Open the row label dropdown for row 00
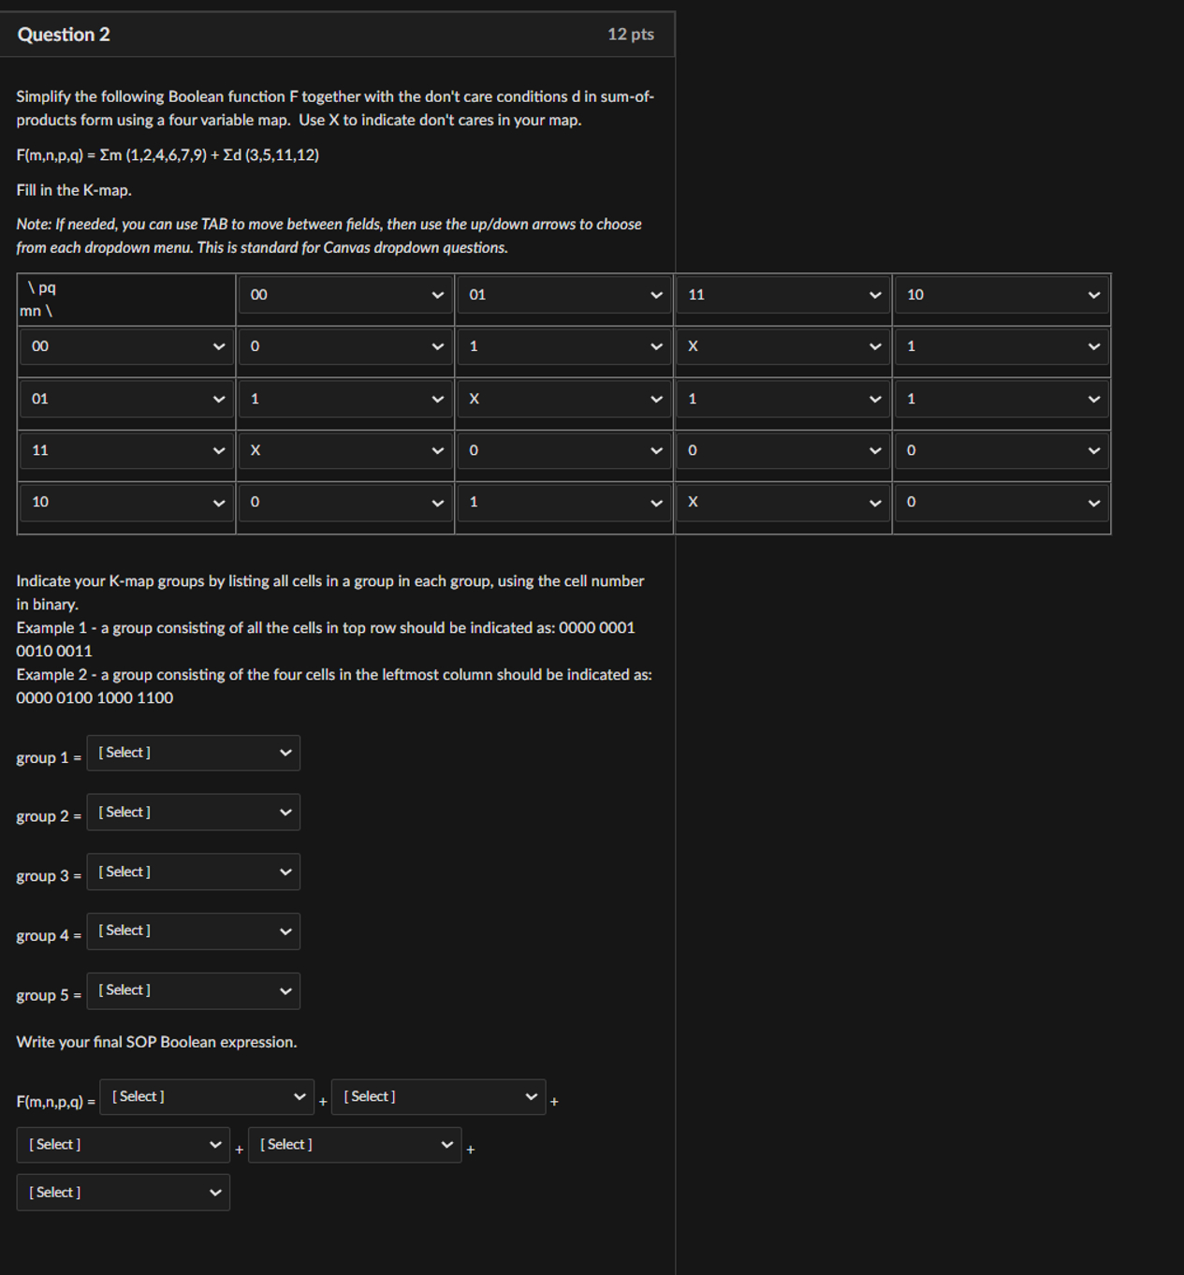 pyautogui.click(x=125, y=346)
